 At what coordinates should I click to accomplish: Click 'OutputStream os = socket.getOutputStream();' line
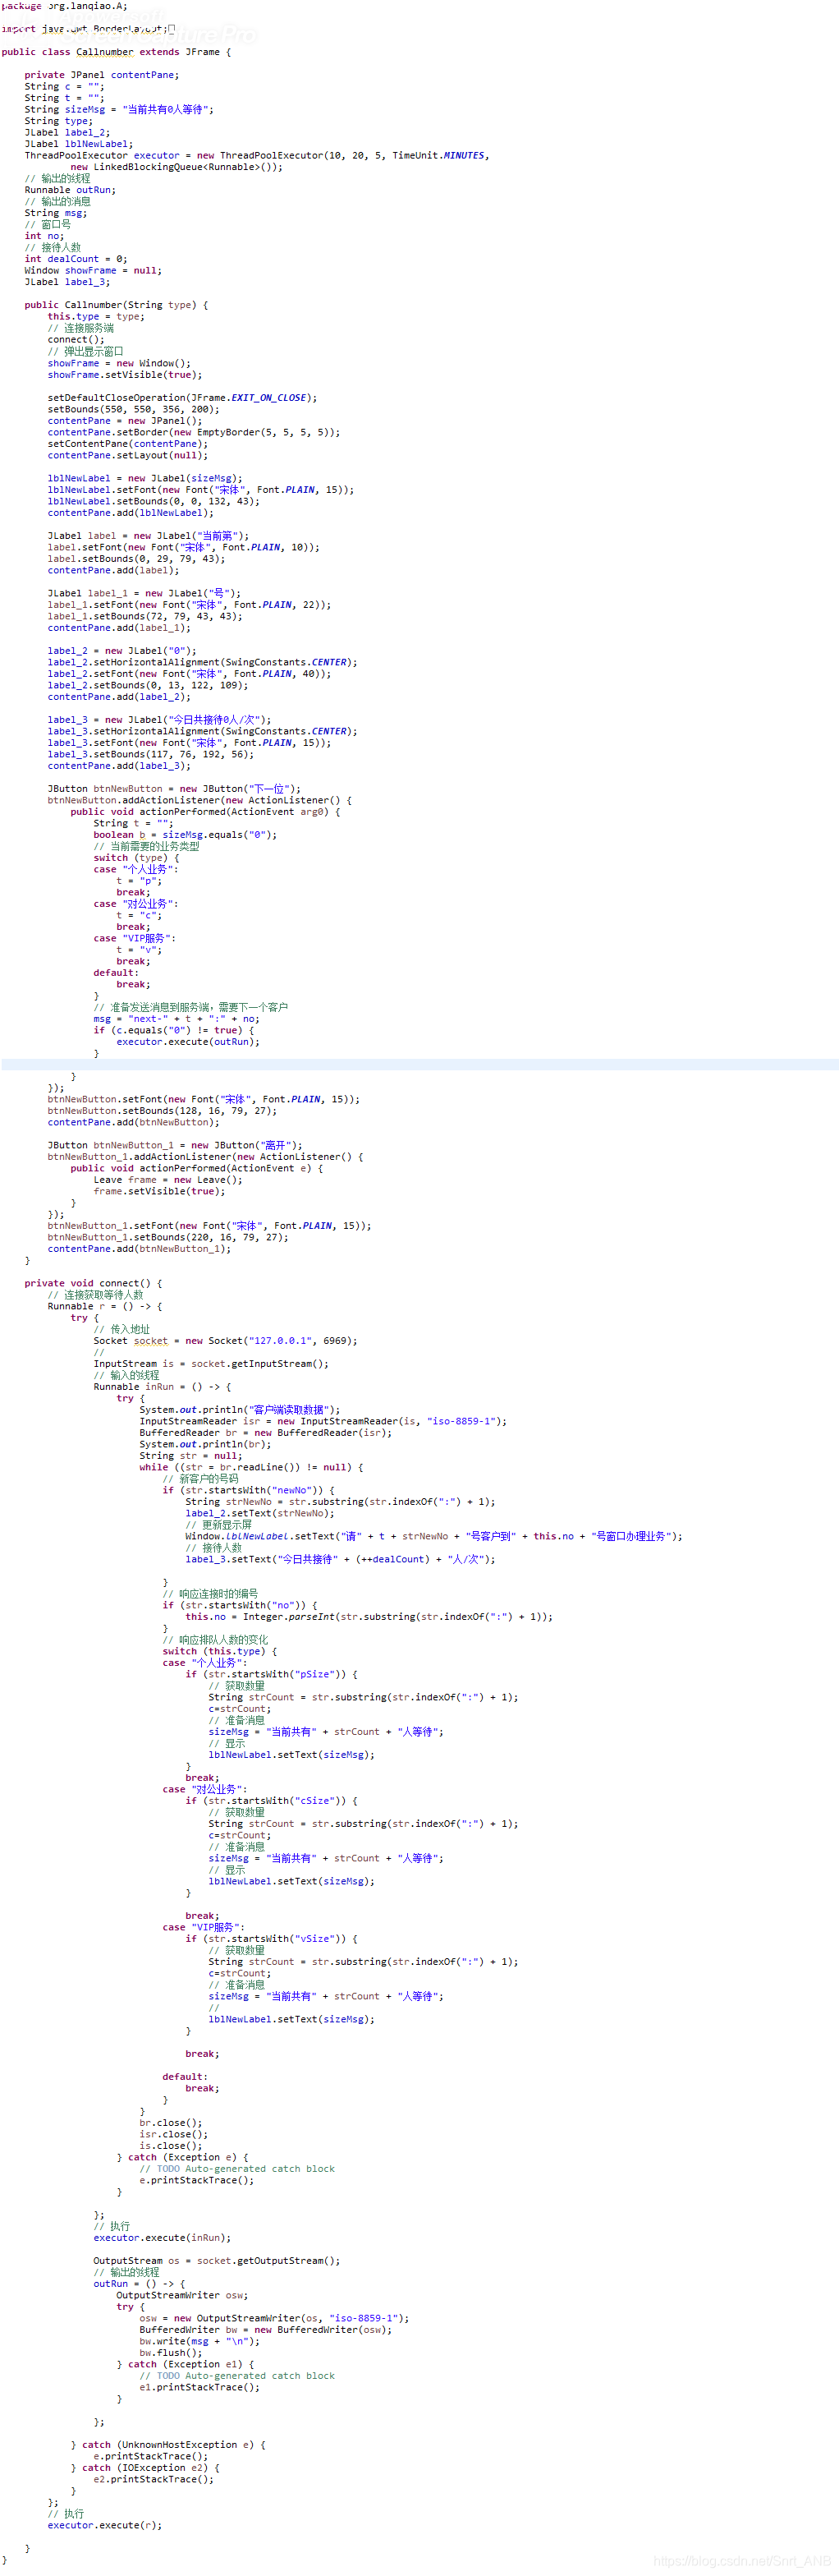[x=217, y=2261]
